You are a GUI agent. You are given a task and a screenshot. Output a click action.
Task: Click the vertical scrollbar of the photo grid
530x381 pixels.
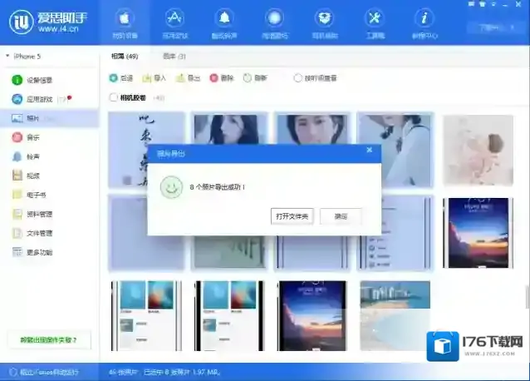tap(527, 297)
